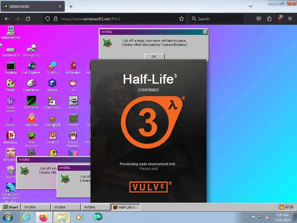Go back using the browser back arrow
Image resolution: width=297 pixels, height=223 pixels.
(7, 19)
